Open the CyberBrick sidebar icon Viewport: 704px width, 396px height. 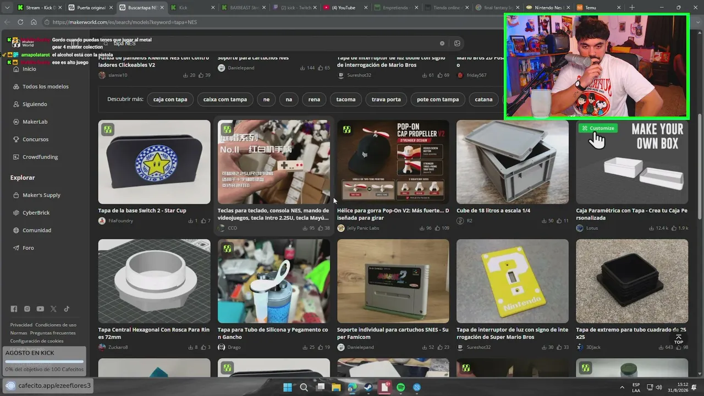[x=15, y=213]
